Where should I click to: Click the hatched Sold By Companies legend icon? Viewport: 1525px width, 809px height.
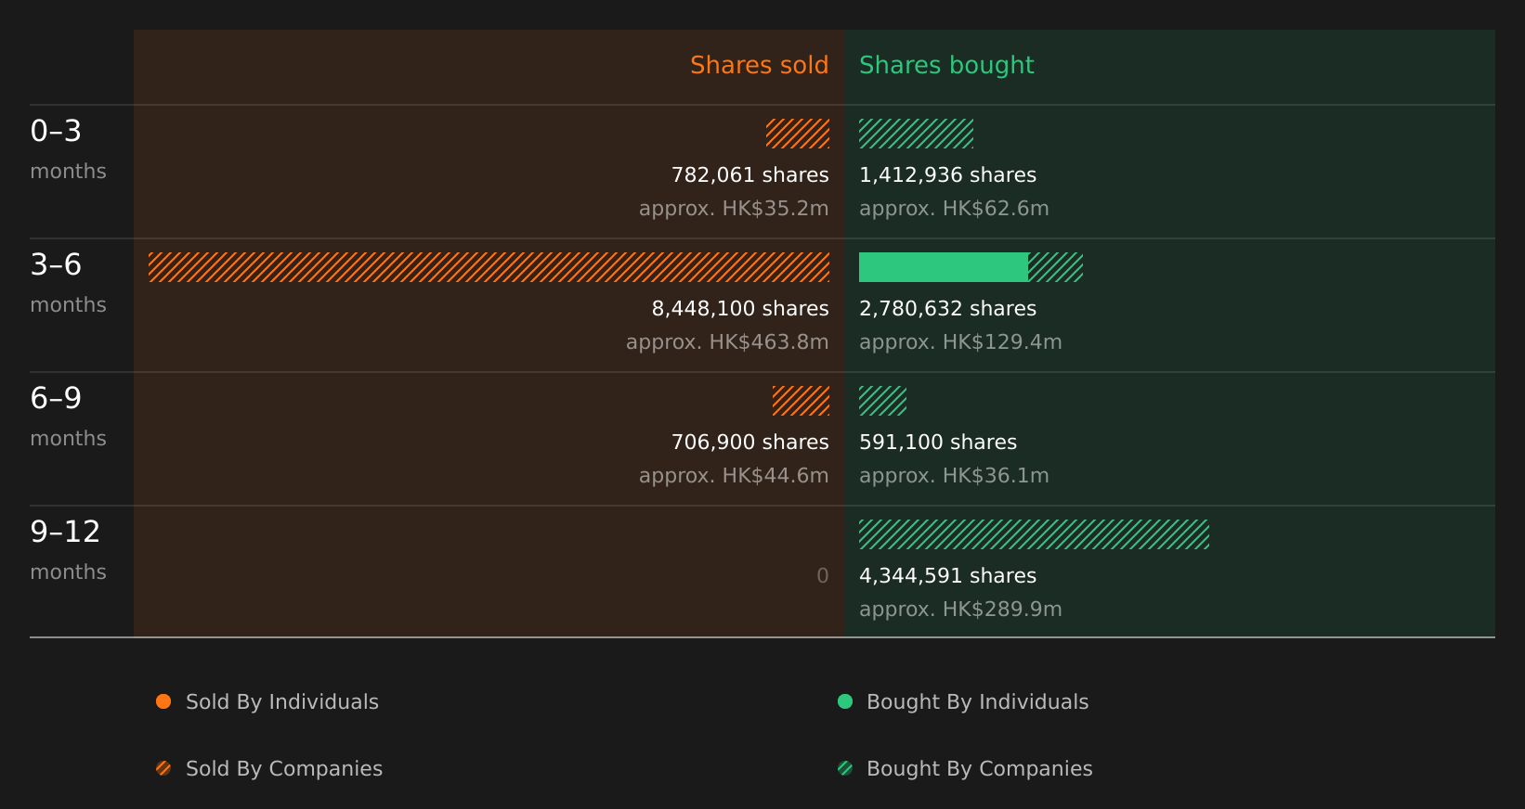[163, 768]
